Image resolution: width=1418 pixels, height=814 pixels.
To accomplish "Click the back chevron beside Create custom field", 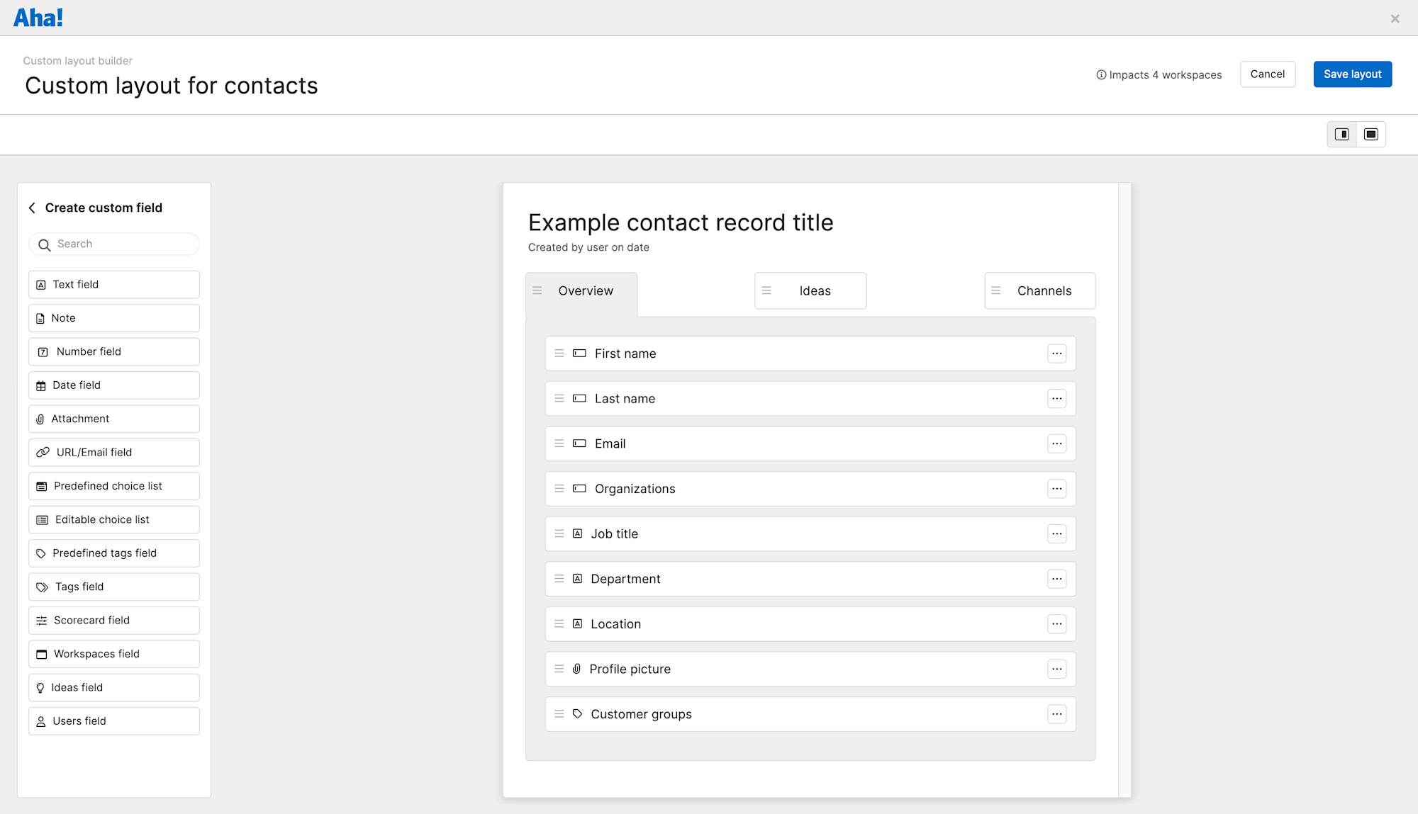I will (32, 208).
